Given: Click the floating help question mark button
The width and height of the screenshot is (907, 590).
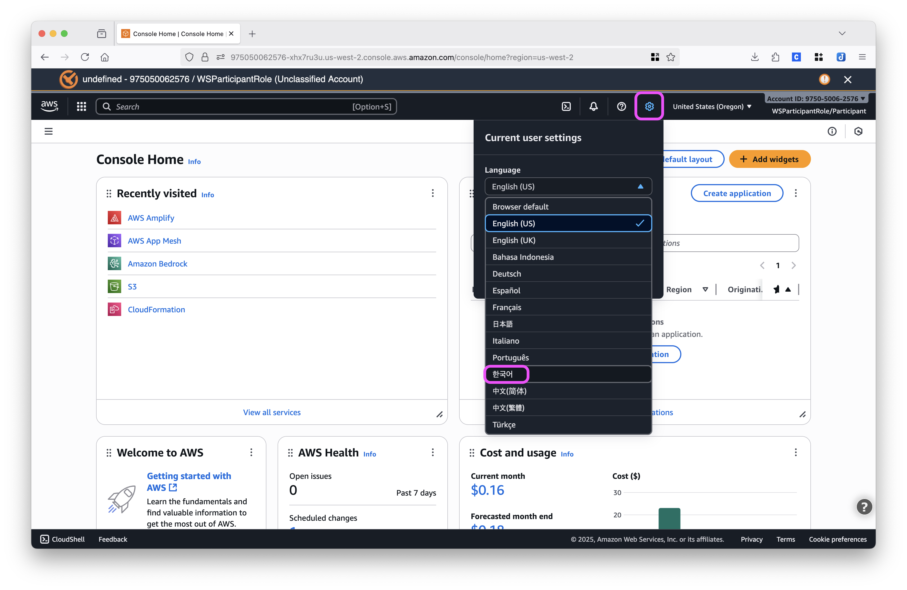Looking at the screenshot, I should pyautogui.click(x=864, y=506).
